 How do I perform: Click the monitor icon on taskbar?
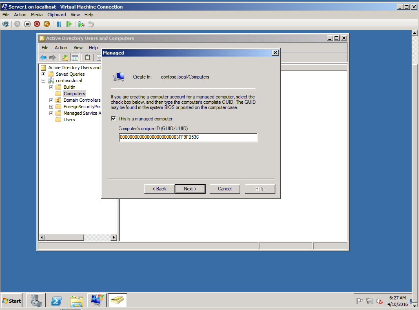97,300
